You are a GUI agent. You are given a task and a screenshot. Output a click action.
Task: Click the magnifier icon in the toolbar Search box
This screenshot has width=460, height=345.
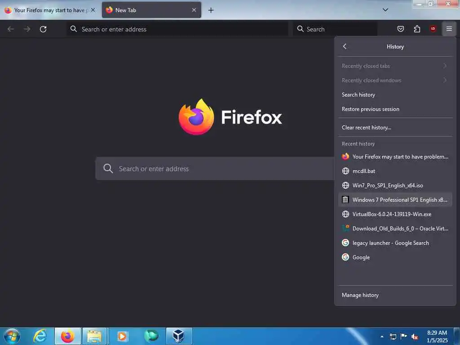pyautogui.click(x=300, y=29)
